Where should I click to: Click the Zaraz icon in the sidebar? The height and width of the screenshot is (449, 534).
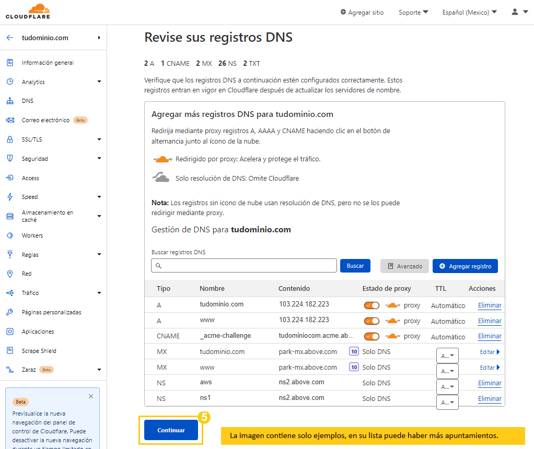pyautogui.click(x=10, y=370)
